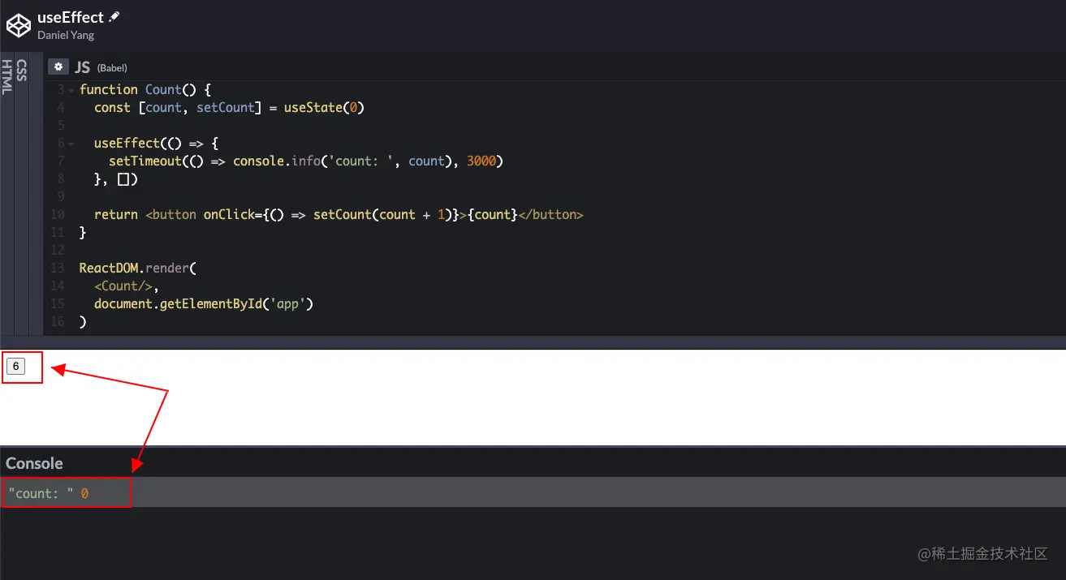Click document.getElementById('app') on line 15
This screenshot has width=1066, height=580.
tap(204, 303)
